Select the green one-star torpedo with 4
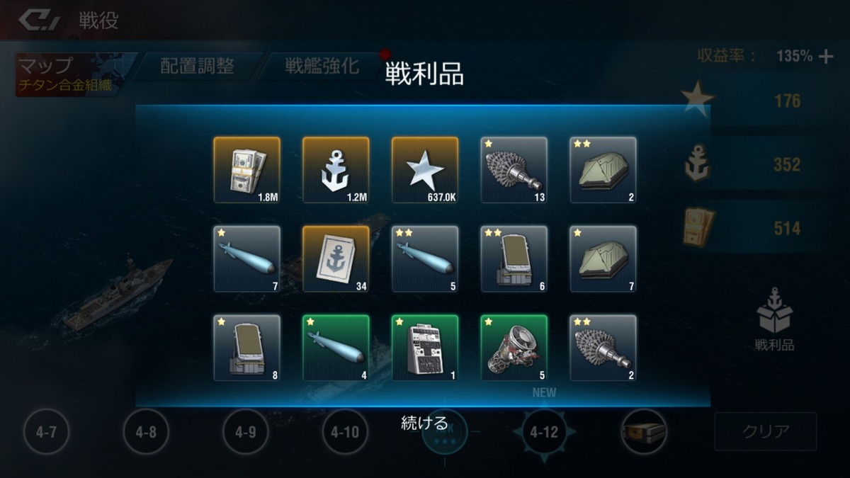 pos(336,348)
